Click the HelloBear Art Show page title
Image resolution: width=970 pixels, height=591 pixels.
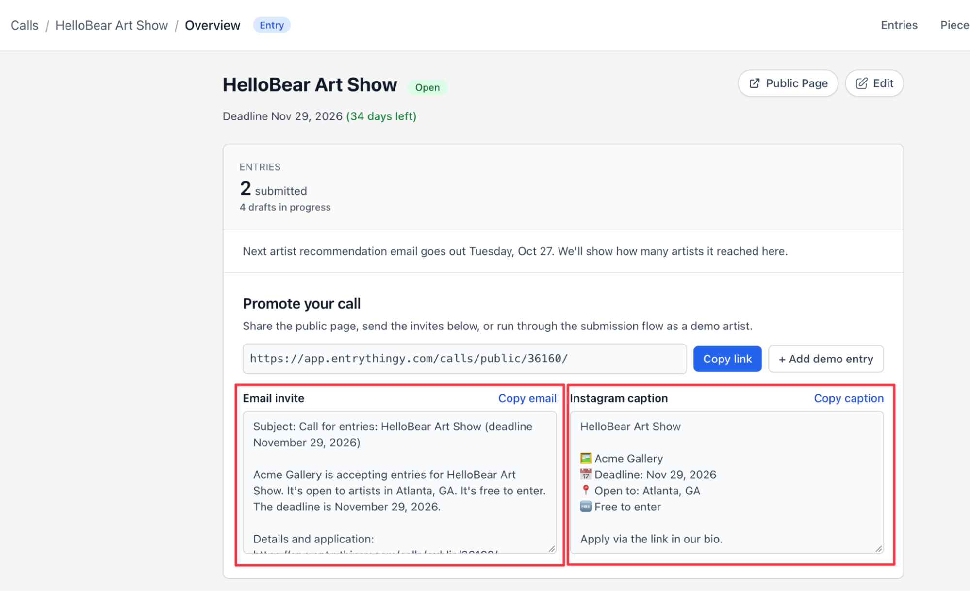point(310,85)
